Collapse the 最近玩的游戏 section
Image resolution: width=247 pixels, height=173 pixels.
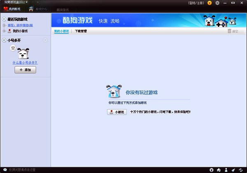point(4,19)
